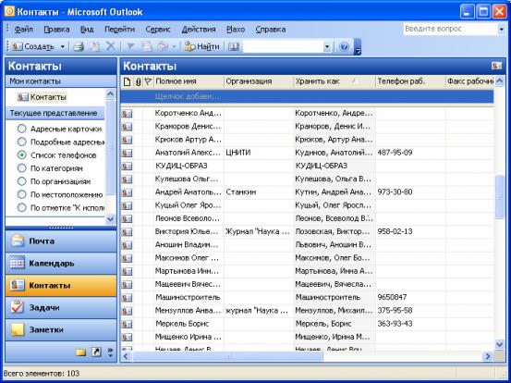The image size is (511, 383).
Task: Open the contact search combo box dropdown
Action: coord(327,47)
